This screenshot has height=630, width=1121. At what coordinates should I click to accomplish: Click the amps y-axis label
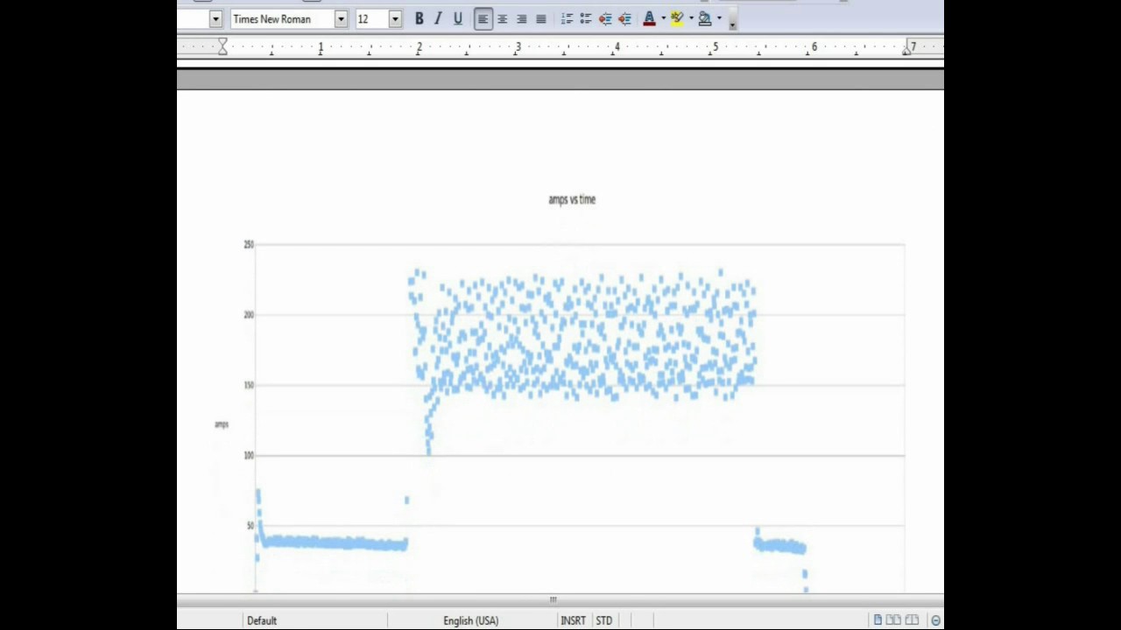point(222,424)
